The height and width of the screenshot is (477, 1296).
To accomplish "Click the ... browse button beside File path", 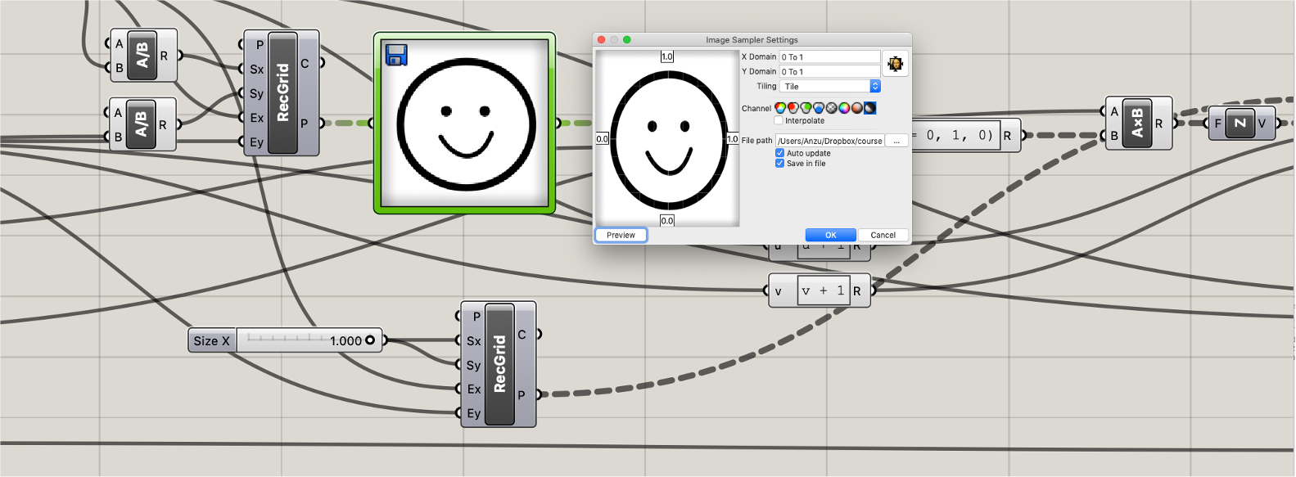I will [896, 141].
